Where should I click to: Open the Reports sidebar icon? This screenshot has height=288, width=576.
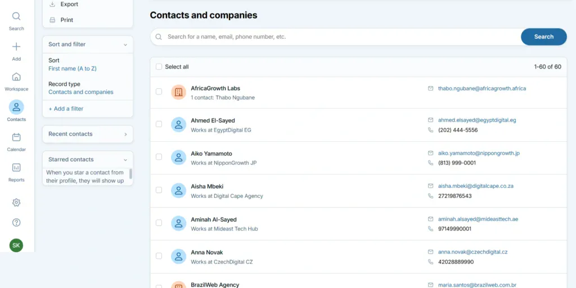[x=16, y=168]
